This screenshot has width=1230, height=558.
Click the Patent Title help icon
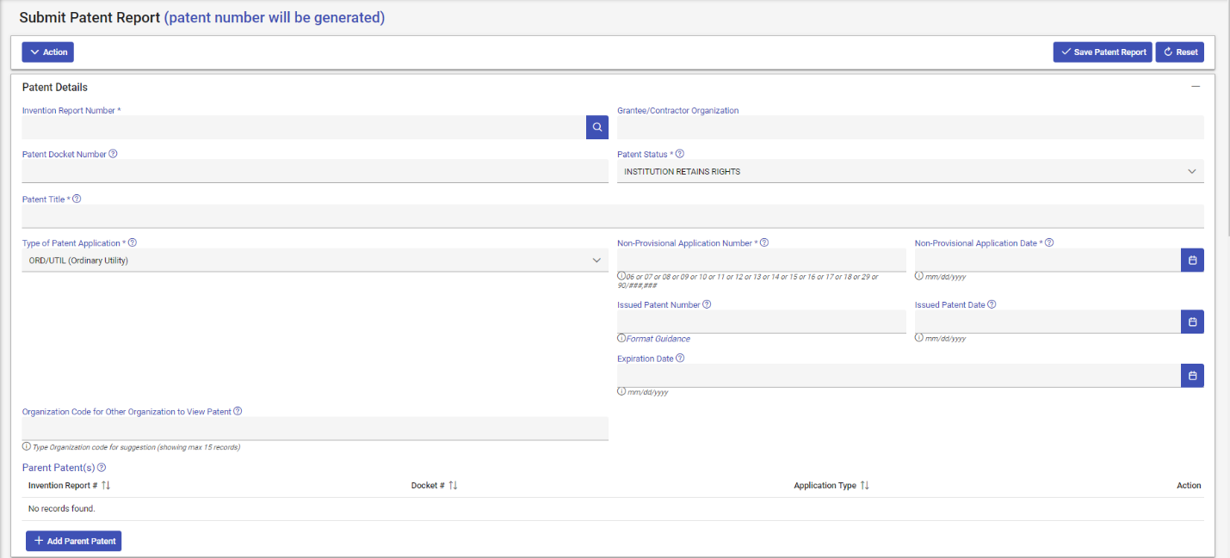pos(77,199)
